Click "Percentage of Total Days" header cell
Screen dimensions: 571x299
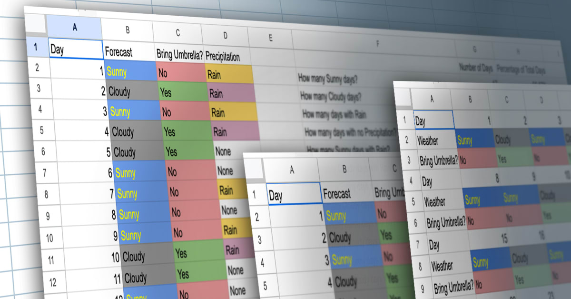[521, 70]
